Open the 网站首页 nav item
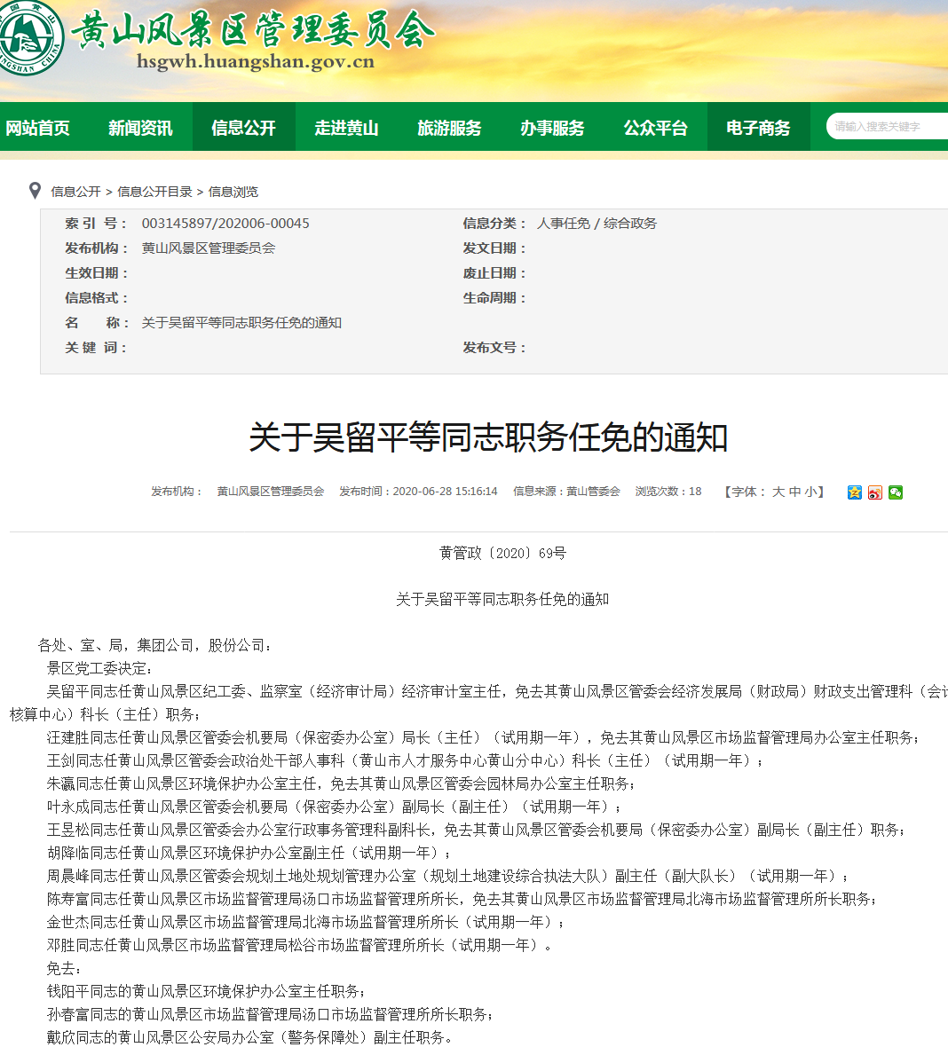The image size is (948, 1055). 37,128
